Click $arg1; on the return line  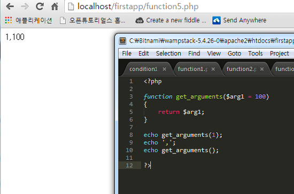click(x=194, y=112)
